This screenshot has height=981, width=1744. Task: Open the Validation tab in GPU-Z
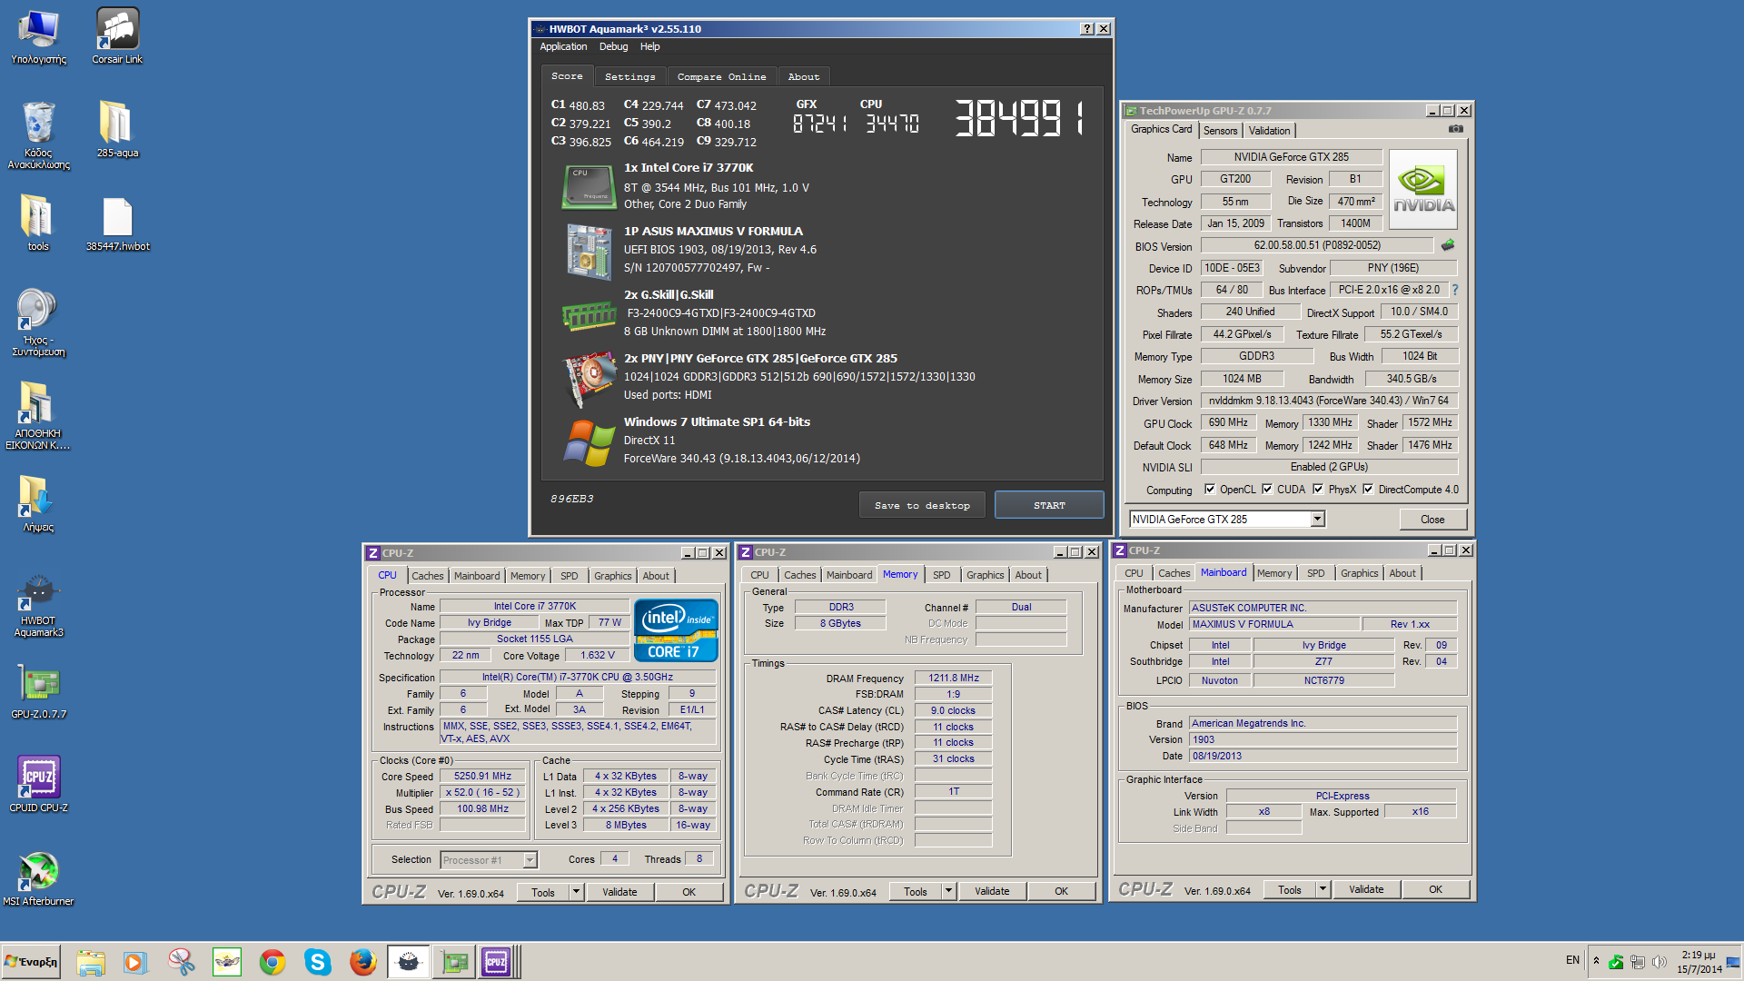[x=1269, y=131]
